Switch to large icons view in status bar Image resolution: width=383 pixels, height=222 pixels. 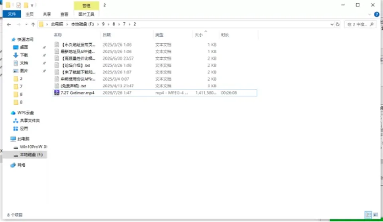tap(375, 215)
